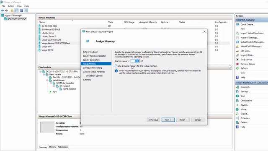Collapse the DC-2019 checkpoint tree node
The width and height of the screenshot is (268, 151).
[41, 72]
